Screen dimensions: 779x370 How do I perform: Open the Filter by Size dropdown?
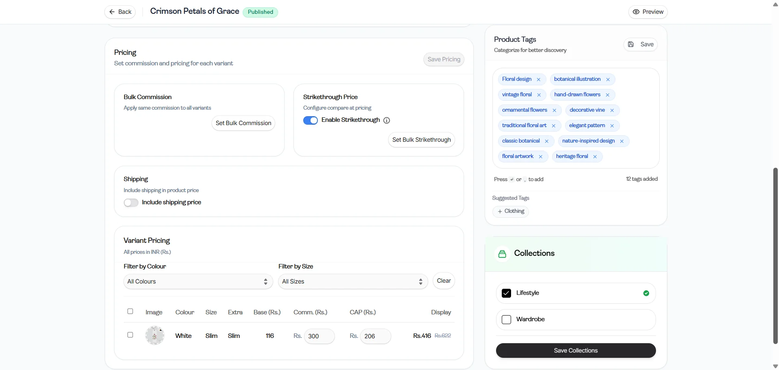353,281
